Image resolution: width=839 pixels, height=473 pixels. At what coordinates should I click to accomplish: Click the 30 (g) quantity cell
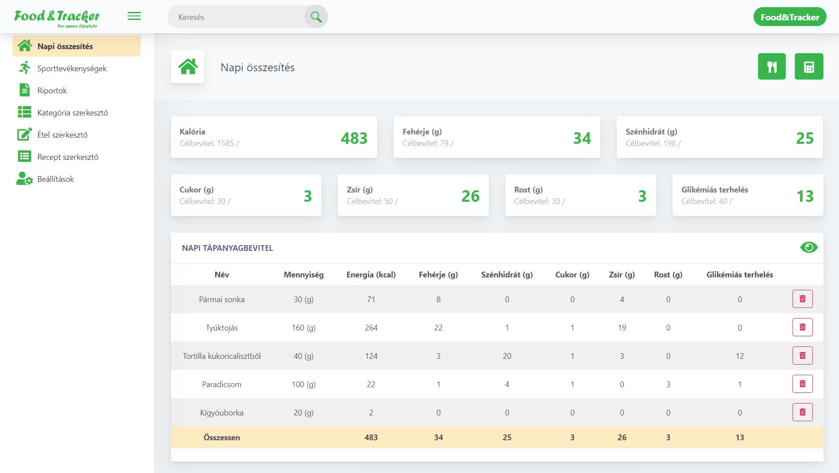pos(304,299)
